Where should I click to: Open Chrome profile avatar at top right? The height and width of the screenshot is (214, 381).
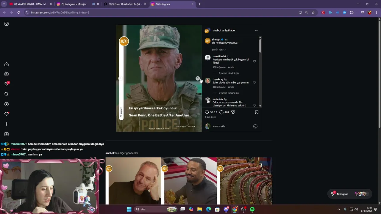click(x=369, y=12)
